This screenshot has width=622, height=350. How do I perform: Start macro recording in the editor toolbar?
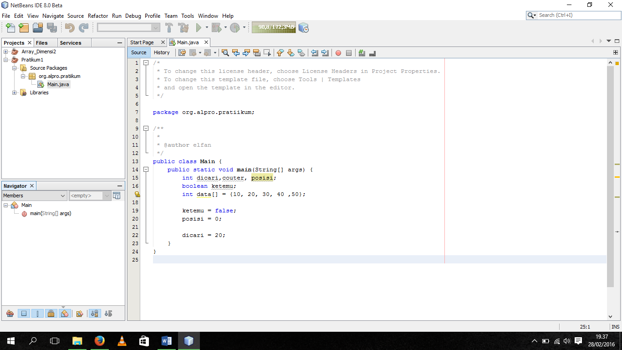point(338,53)
